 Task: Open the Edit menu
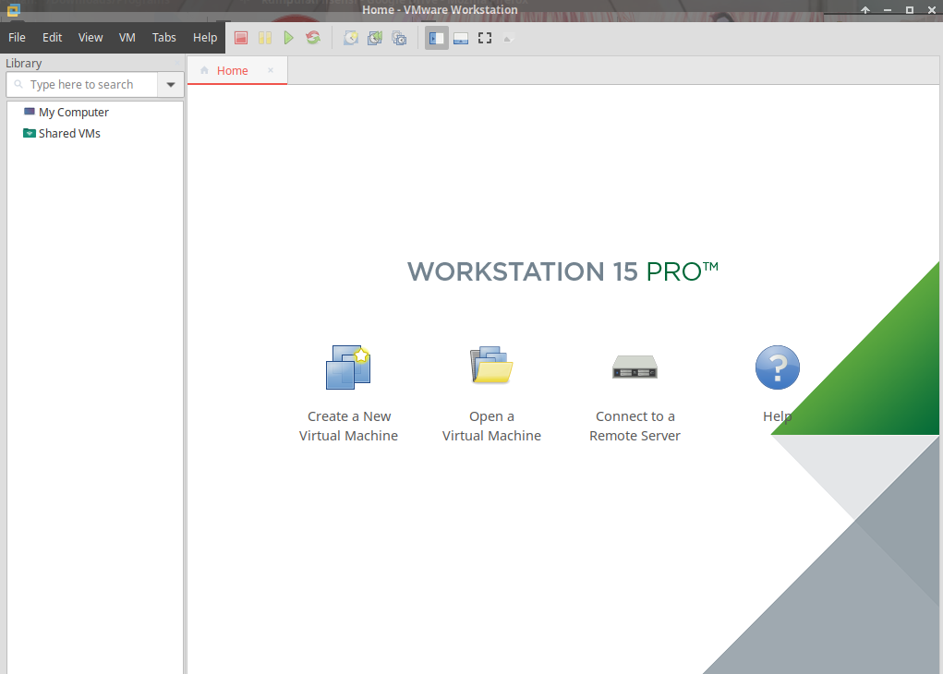point(53,37)
